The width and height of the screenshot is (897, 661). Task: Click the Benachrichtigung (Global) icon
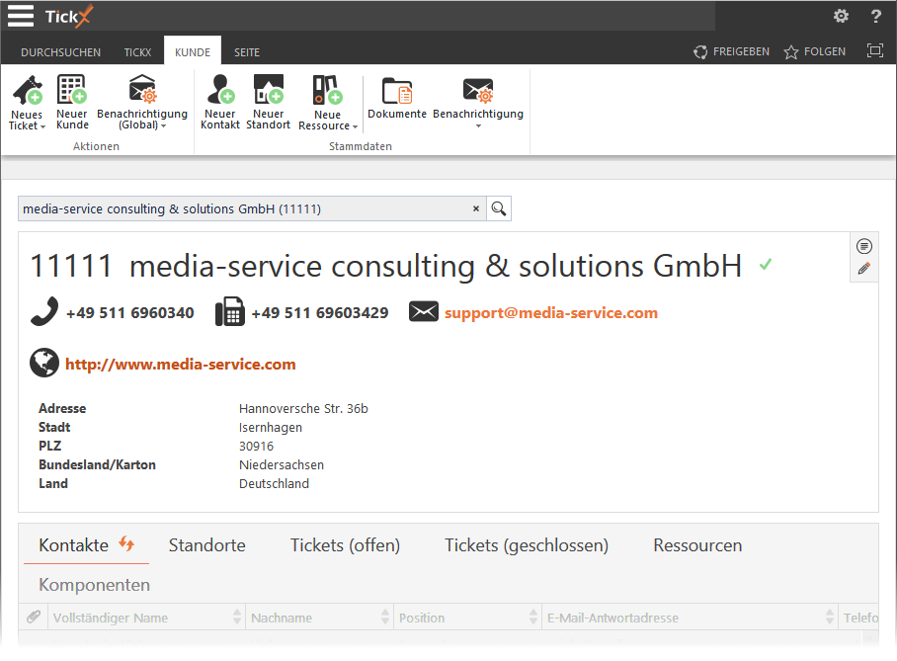tap(142, 89)
